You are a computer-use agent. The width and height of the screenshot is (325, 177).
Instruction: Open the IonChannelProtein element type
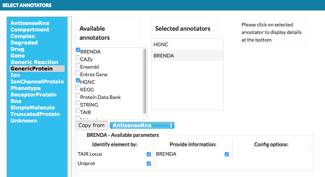point(37,82)
